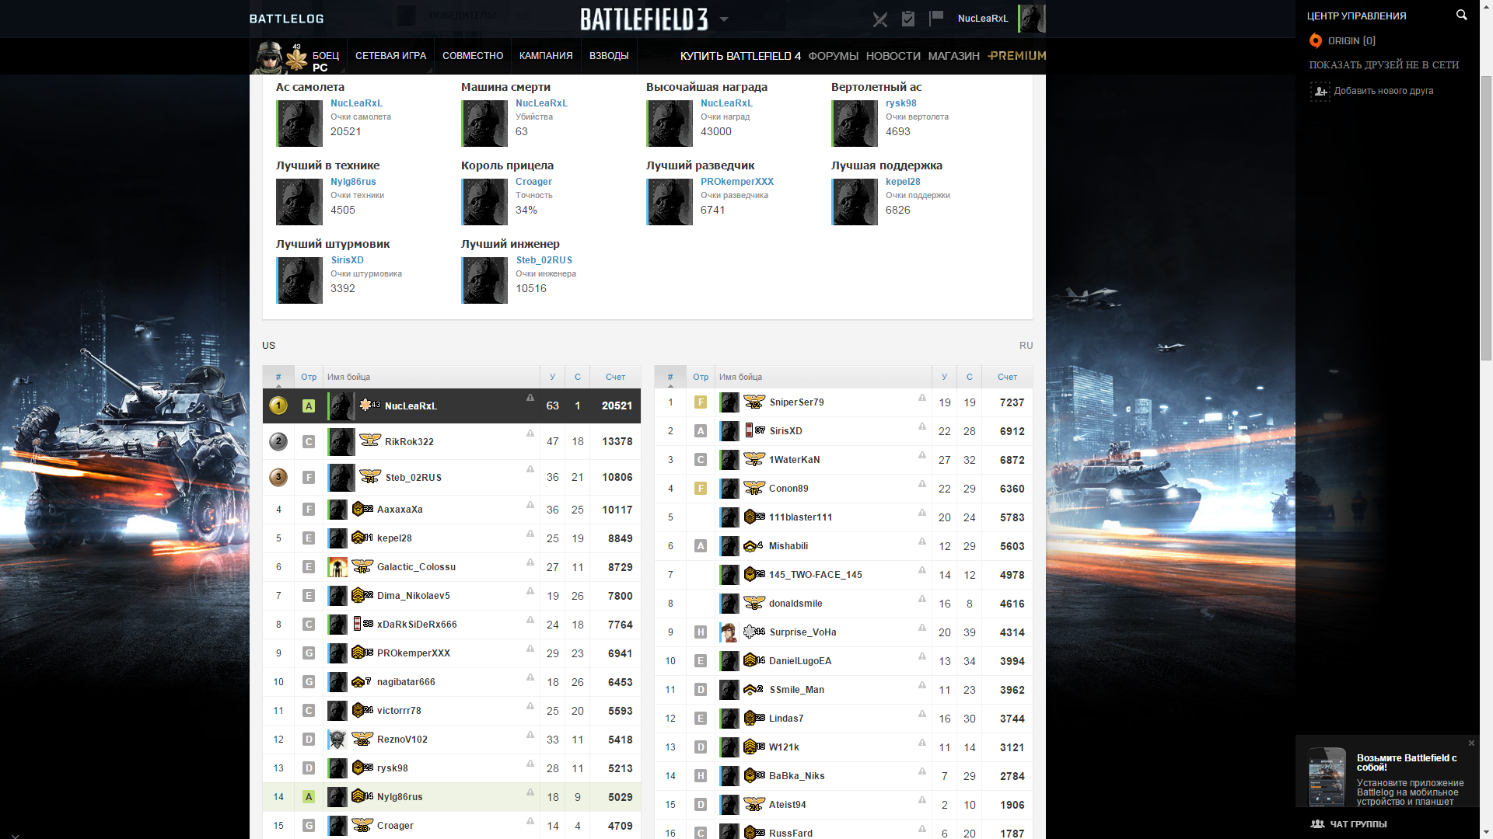Open the 145_TWO-FACE_145 player profile
Screen dimensions: 1493x839
(x=815, y=575)
